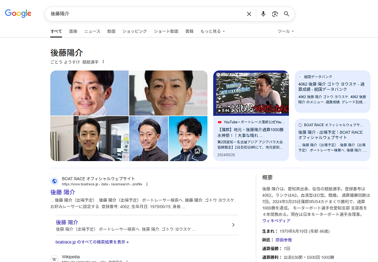Click the BOAT RACE card source icon
Image resolution: width=378 pixels, height=262 pixels.
pyautogui.click(x=300, y=125)
